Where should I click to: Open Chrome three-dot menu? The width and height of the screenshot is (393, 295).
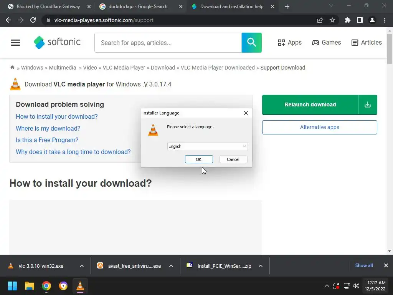(385, 20)
